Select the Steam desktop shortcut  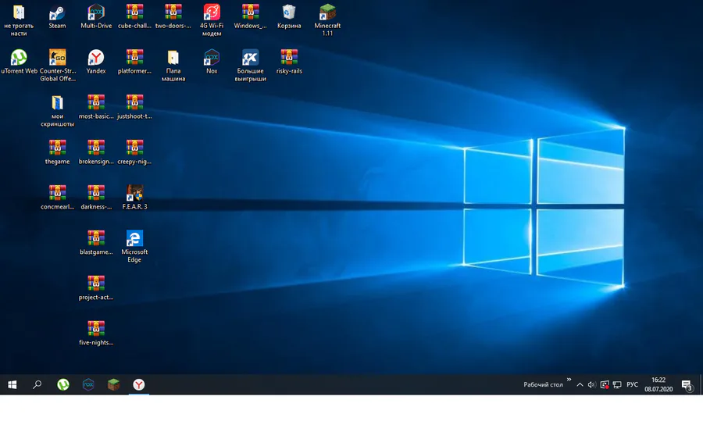[x=57, y=17]
